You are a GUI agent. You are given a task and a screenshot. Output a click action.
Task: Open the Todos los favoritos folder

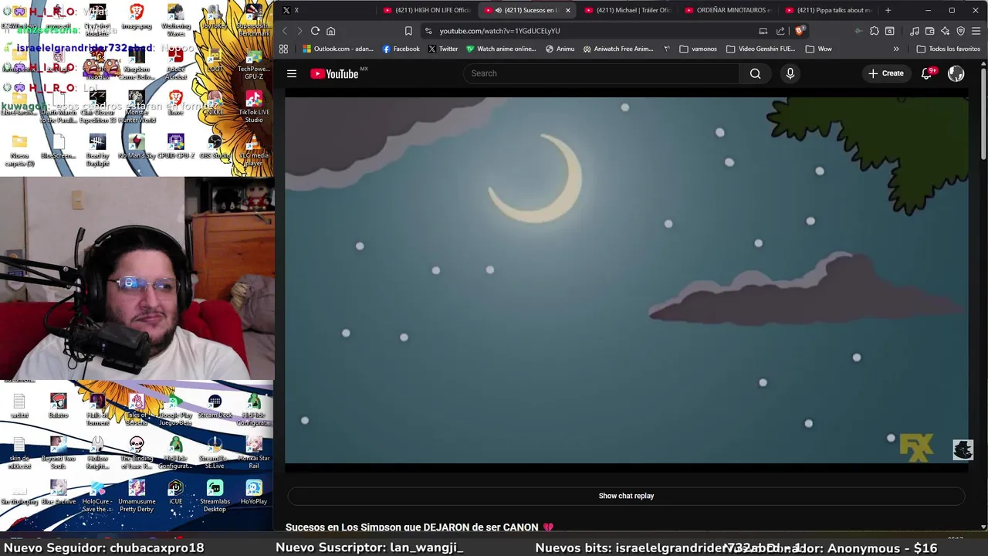point(948,49)
